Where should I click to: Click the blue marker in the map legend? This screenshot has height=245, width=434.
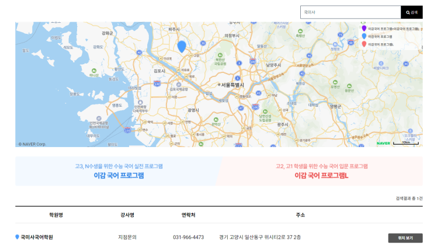(x=364, y=36)
